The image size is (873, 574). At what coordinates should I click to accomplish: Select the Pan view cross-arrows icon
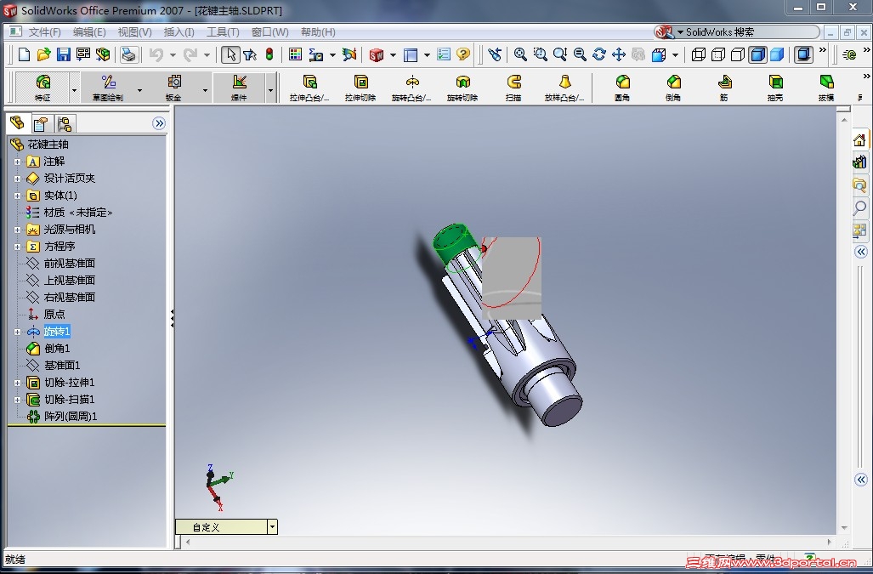[619, 54]
